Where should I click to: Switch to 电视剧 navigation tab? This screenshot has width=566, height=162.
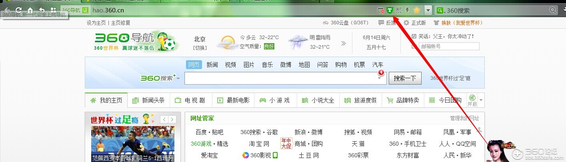pos(191,100)
